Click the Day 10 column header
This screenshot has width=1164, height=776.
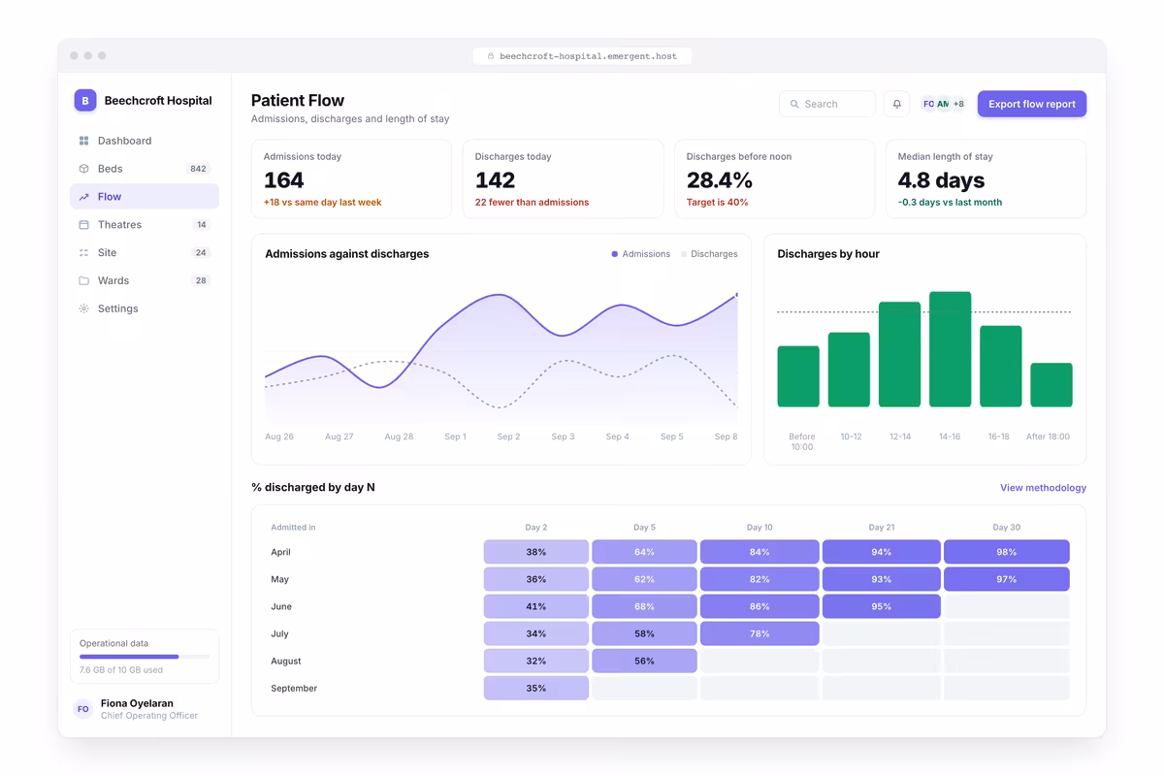tap(760, 528)
